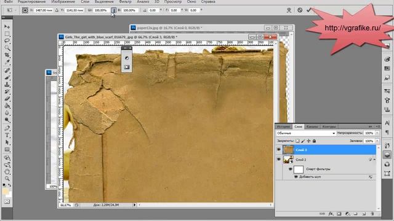Select the Horizontal Type tool

(x=7, y=135)
